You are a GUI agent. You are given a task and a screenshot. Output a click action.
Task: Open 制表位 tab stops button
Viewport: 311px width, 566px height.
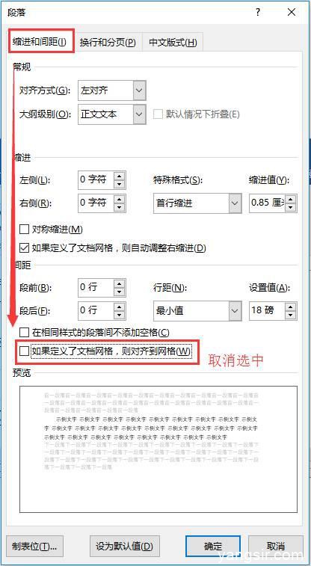[35, 546]
